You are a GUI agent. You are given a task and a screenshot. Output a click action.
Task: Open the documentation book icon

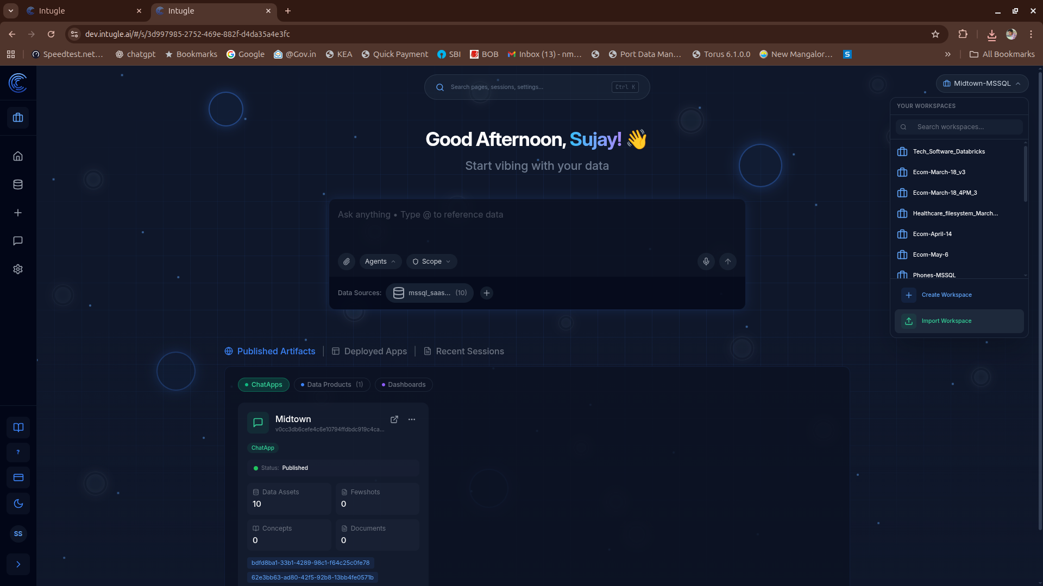pos(18,428)
